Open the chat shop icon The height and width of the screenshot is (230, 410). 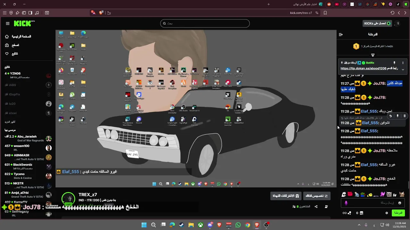click(361, 213)
